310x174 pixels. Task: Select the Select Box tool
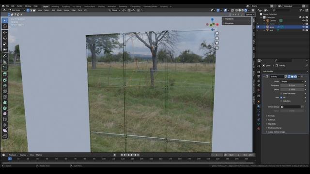(5, 20)
